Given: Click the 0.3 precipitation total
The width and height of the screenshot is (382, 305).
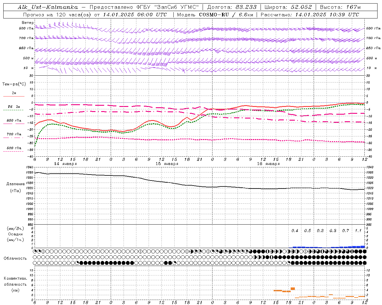Looking at the screenshot, I should [x=333, y=231].
